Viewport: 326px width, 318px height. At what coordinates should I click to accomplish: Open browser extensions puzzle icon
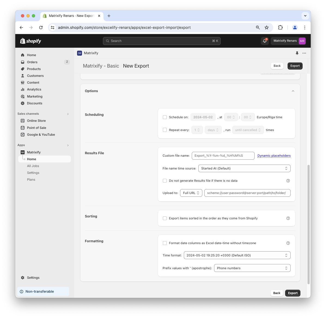(280, 28)
